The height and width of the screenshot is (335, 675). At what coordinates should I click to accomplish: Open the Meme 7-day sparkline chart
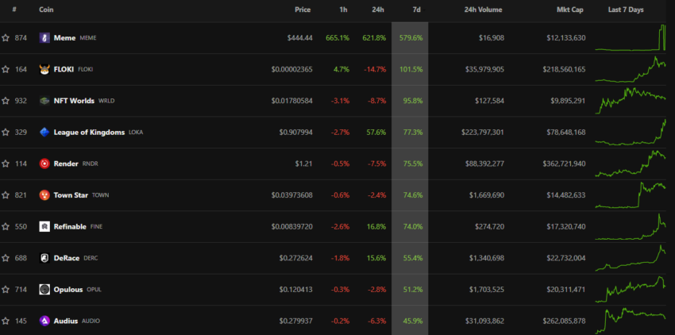click(631, 38)
